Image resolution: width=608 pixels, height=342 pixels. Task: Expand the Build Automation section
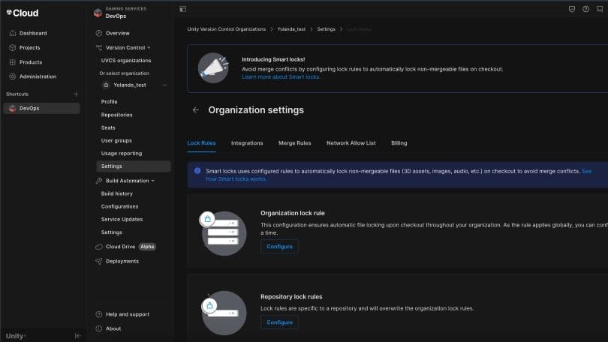click(152, 181)
